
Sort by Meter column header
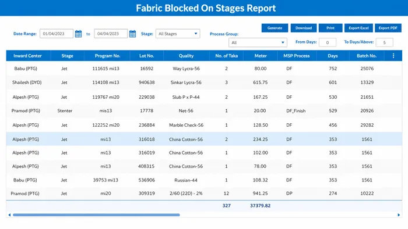[261, 56]
